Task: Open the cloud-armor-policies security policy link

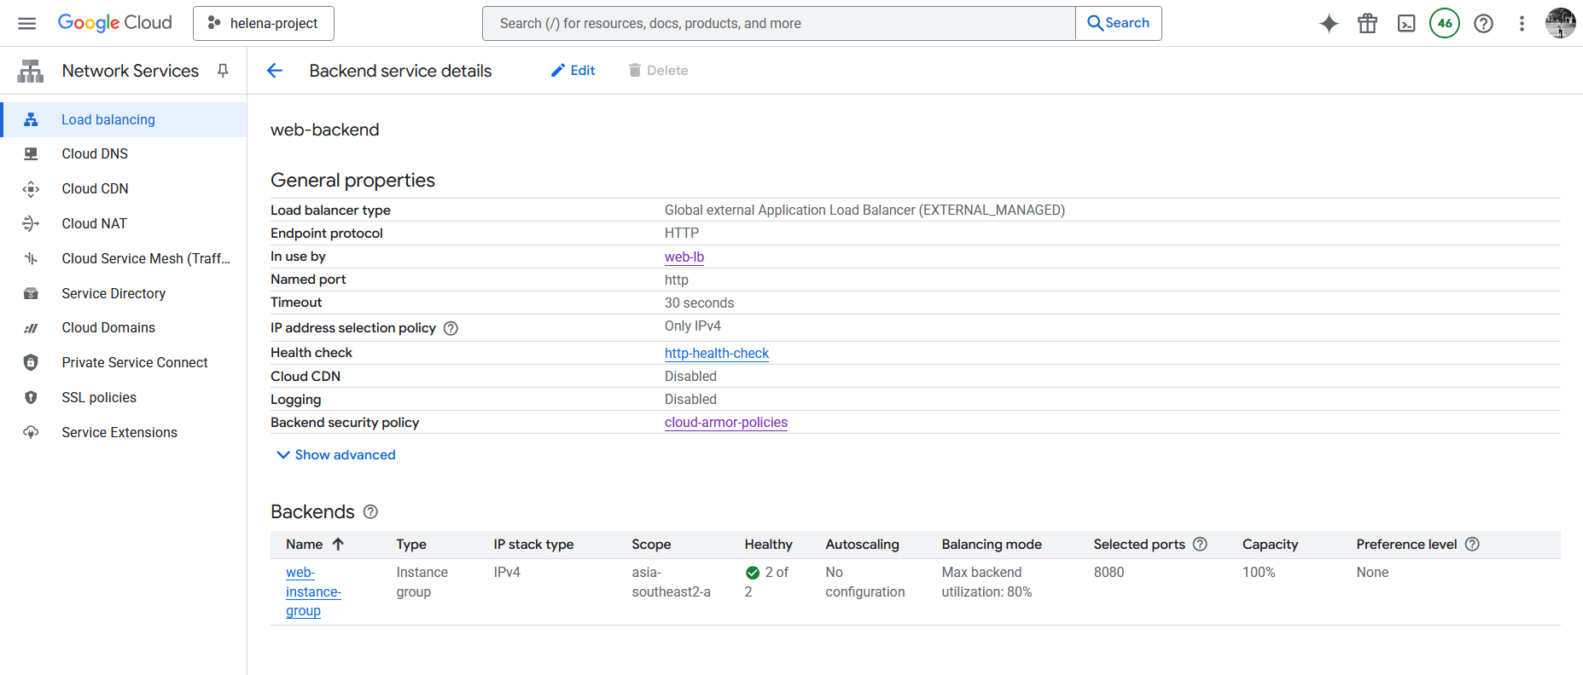Action: [x=725, y=422]
